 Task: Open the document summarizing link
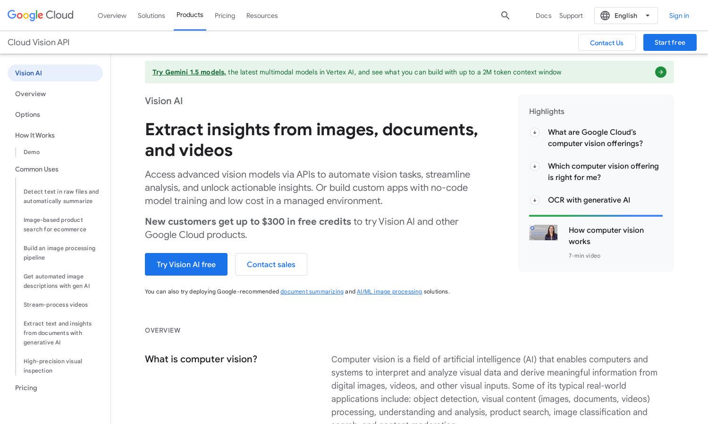(x=312, y=292)
